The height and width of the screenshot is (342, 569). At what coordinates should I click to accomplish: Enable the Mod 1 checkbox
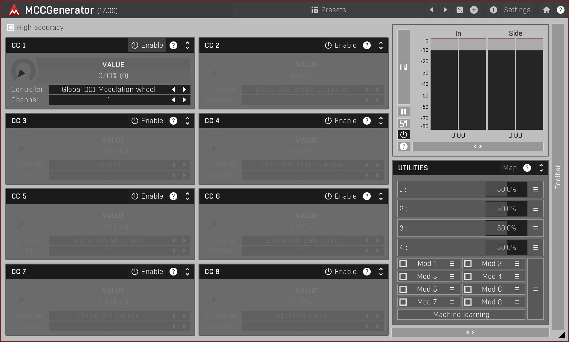pyautogui.click(x=403, y=264)
